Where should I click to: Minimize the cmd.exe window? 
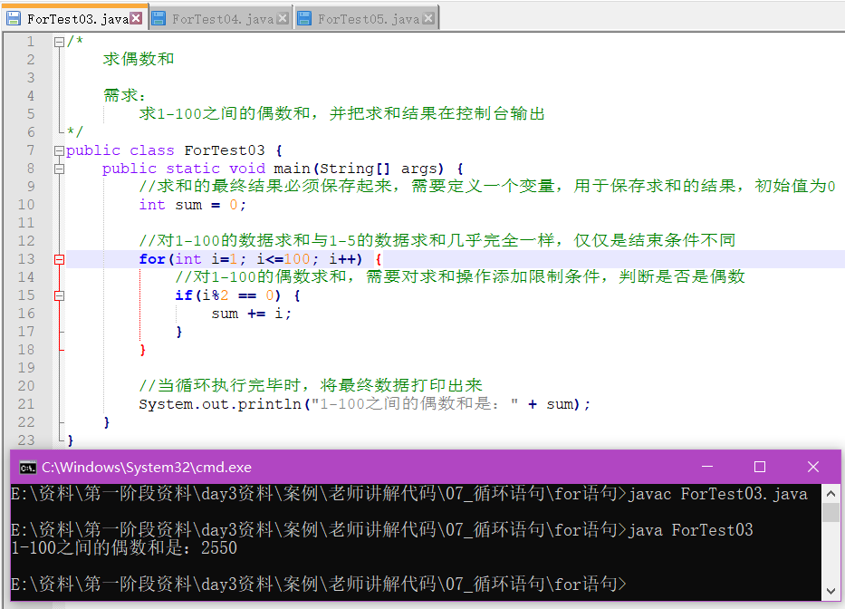pos(707,467)
